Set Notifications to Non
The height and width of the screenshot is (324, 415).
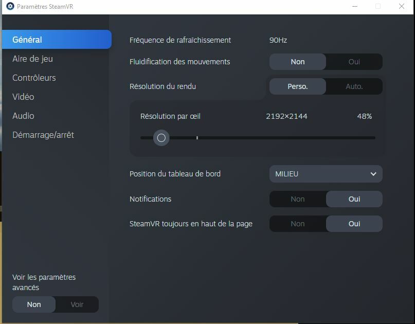(297, 199)
